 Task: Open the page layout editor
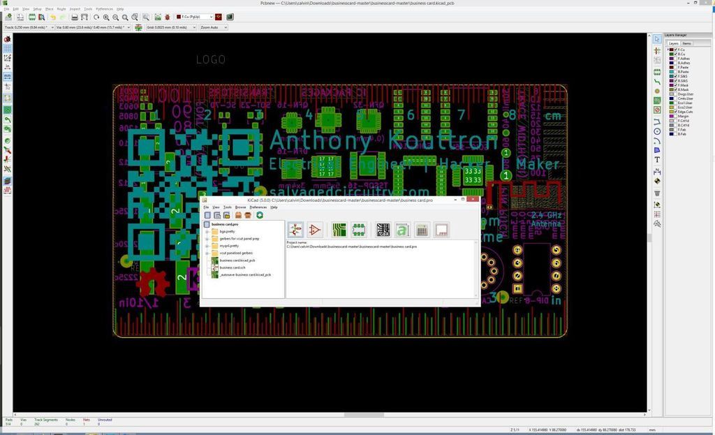[x=441, y=229]
